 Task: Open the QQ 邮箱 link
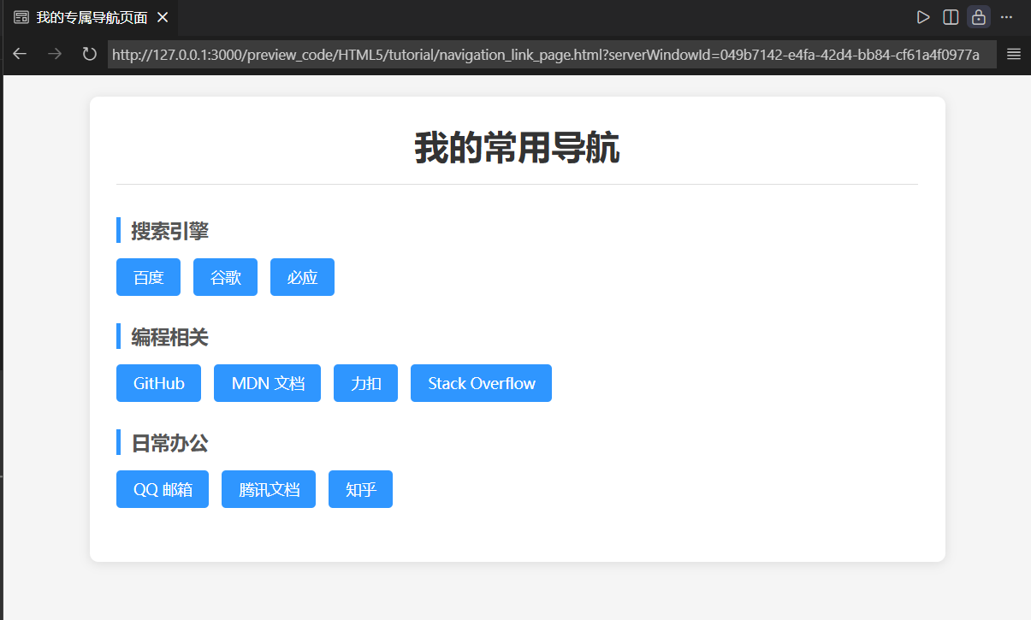click(163, 489)
